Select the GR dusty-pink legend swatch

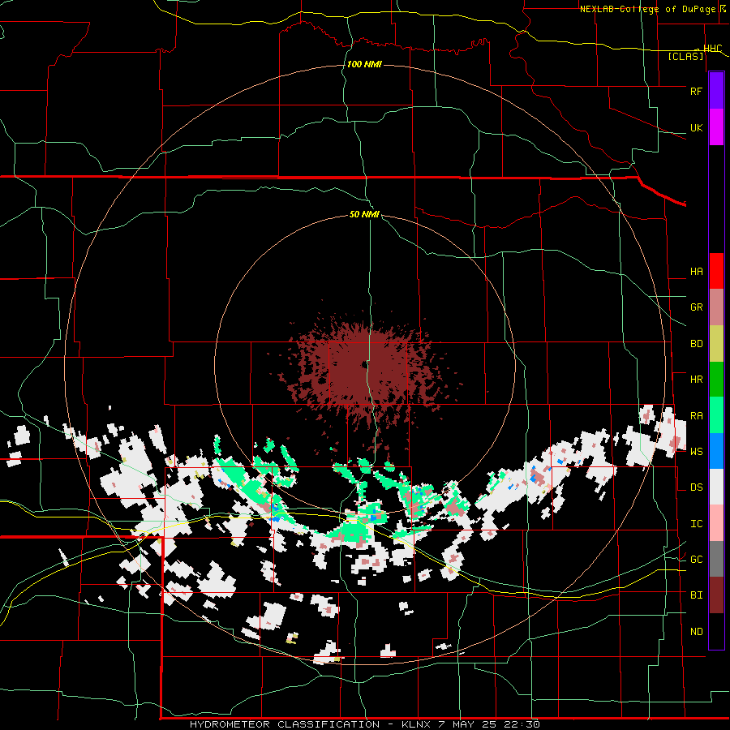point(716,307)
